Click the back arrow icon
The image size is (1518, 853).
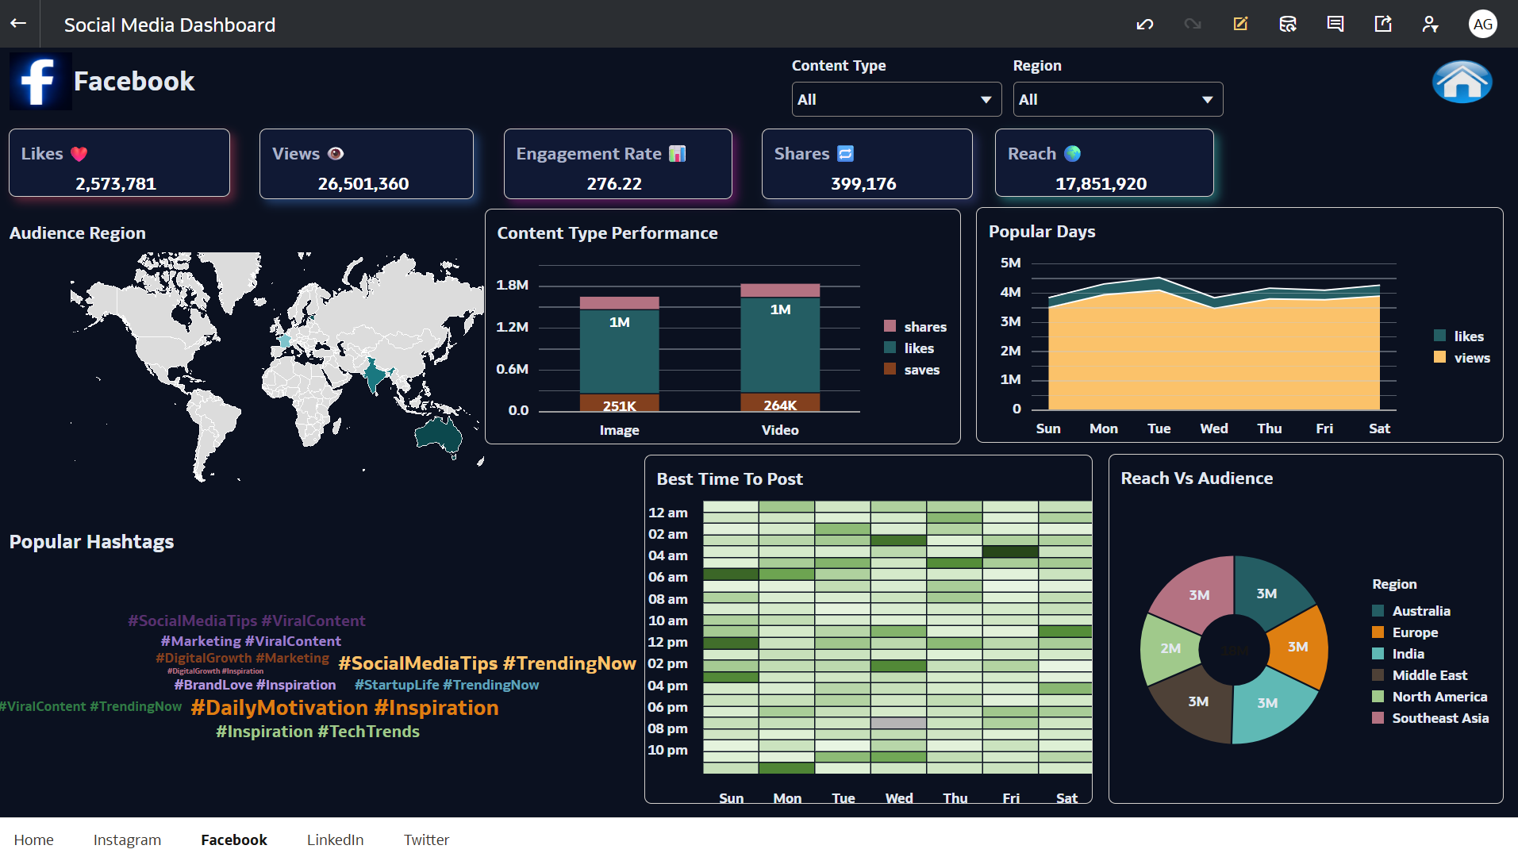[18, 24]
